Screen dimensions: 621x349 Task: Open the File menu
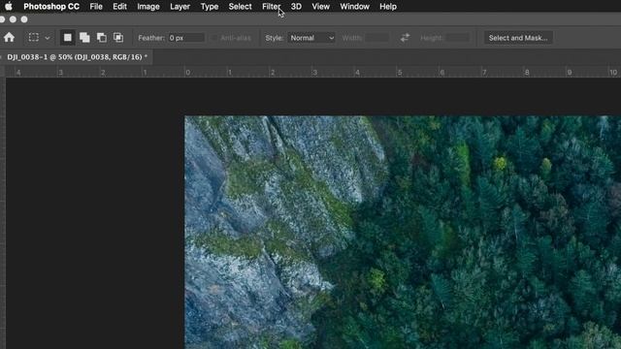96,7
